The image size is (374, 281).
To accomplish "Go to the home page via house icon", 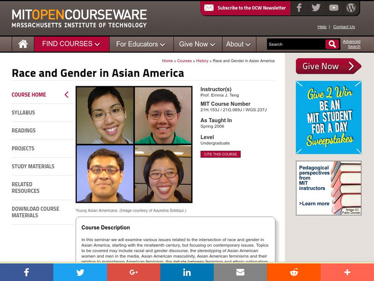I will (x=23, y=44).
